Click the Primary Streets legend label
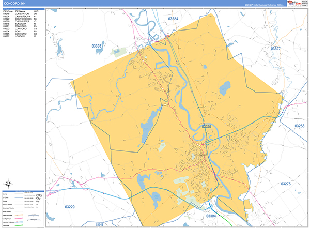This screenshot has width=310, height=228. (x=7, y=205)
